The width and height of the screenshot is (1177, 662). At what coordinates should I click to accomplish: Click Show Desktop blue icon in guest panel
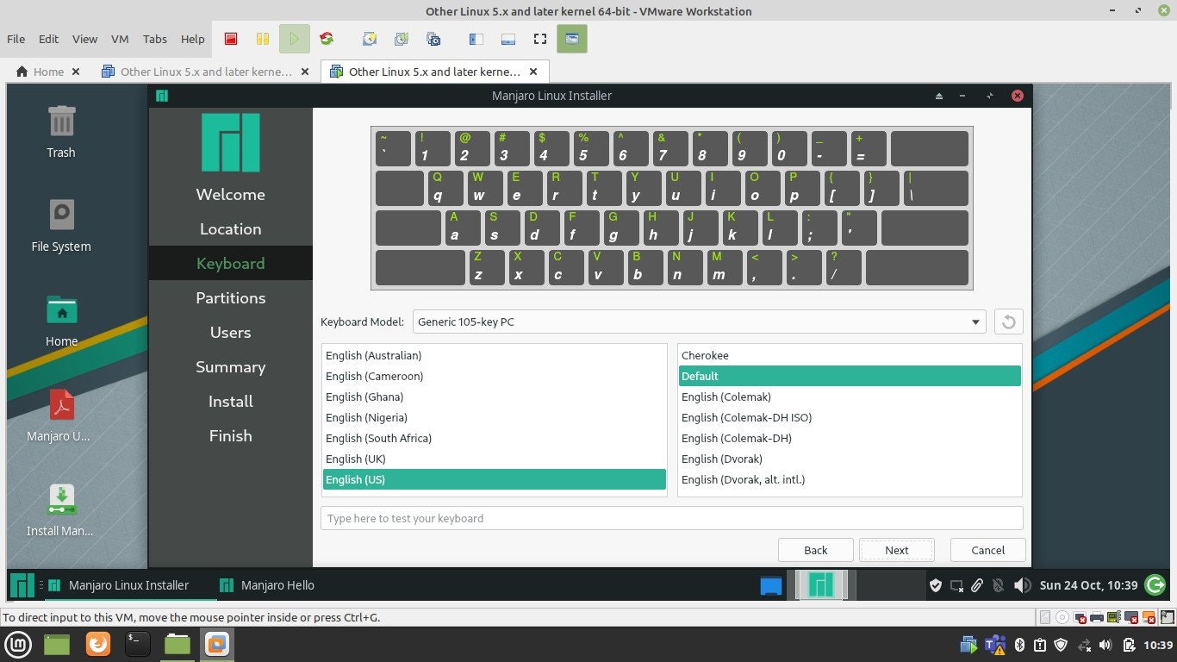(x=771, y=585)
